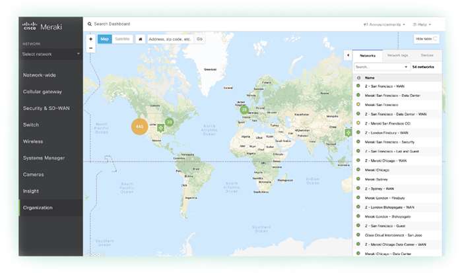Open the Security & SD-WAN menu
Screen dimensions: 462x273
[46, 108]
